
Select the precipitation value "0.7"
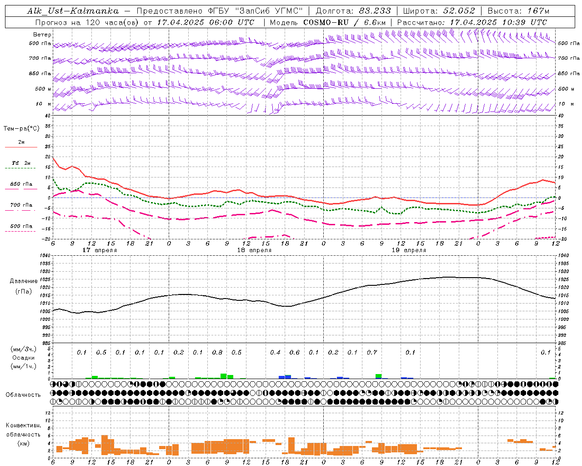[x=372, y=353]
